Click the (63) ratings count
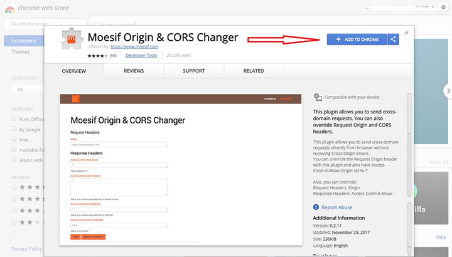Image resolution: width=452 pixels, height=257 pixels. [x=113, y=56]
